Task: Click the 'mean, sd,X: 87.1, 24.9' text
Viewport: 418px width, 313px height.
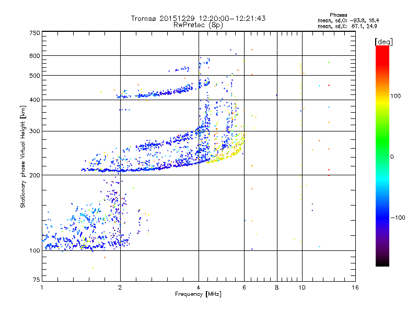Action: click(x=347, y=26)
